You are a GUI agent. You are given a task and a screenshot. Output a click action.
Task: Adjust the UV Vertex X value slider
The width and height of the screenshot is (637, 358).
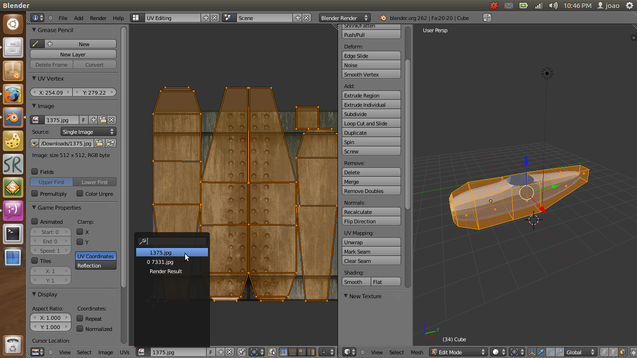click(x=51, y=92)
